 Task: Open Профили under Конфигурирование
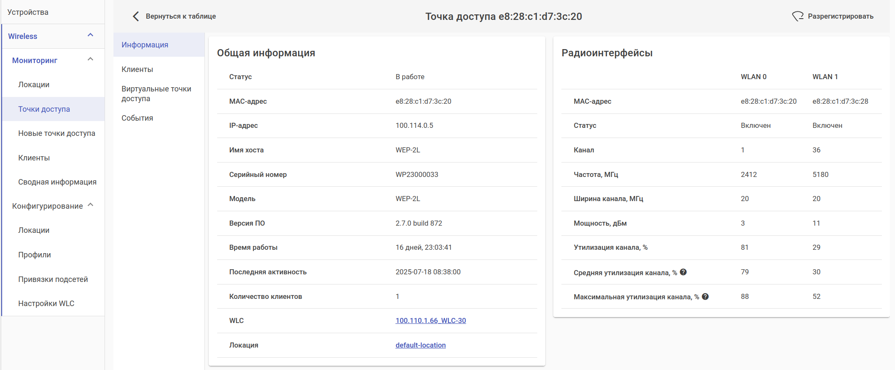(x=34, y=255)
